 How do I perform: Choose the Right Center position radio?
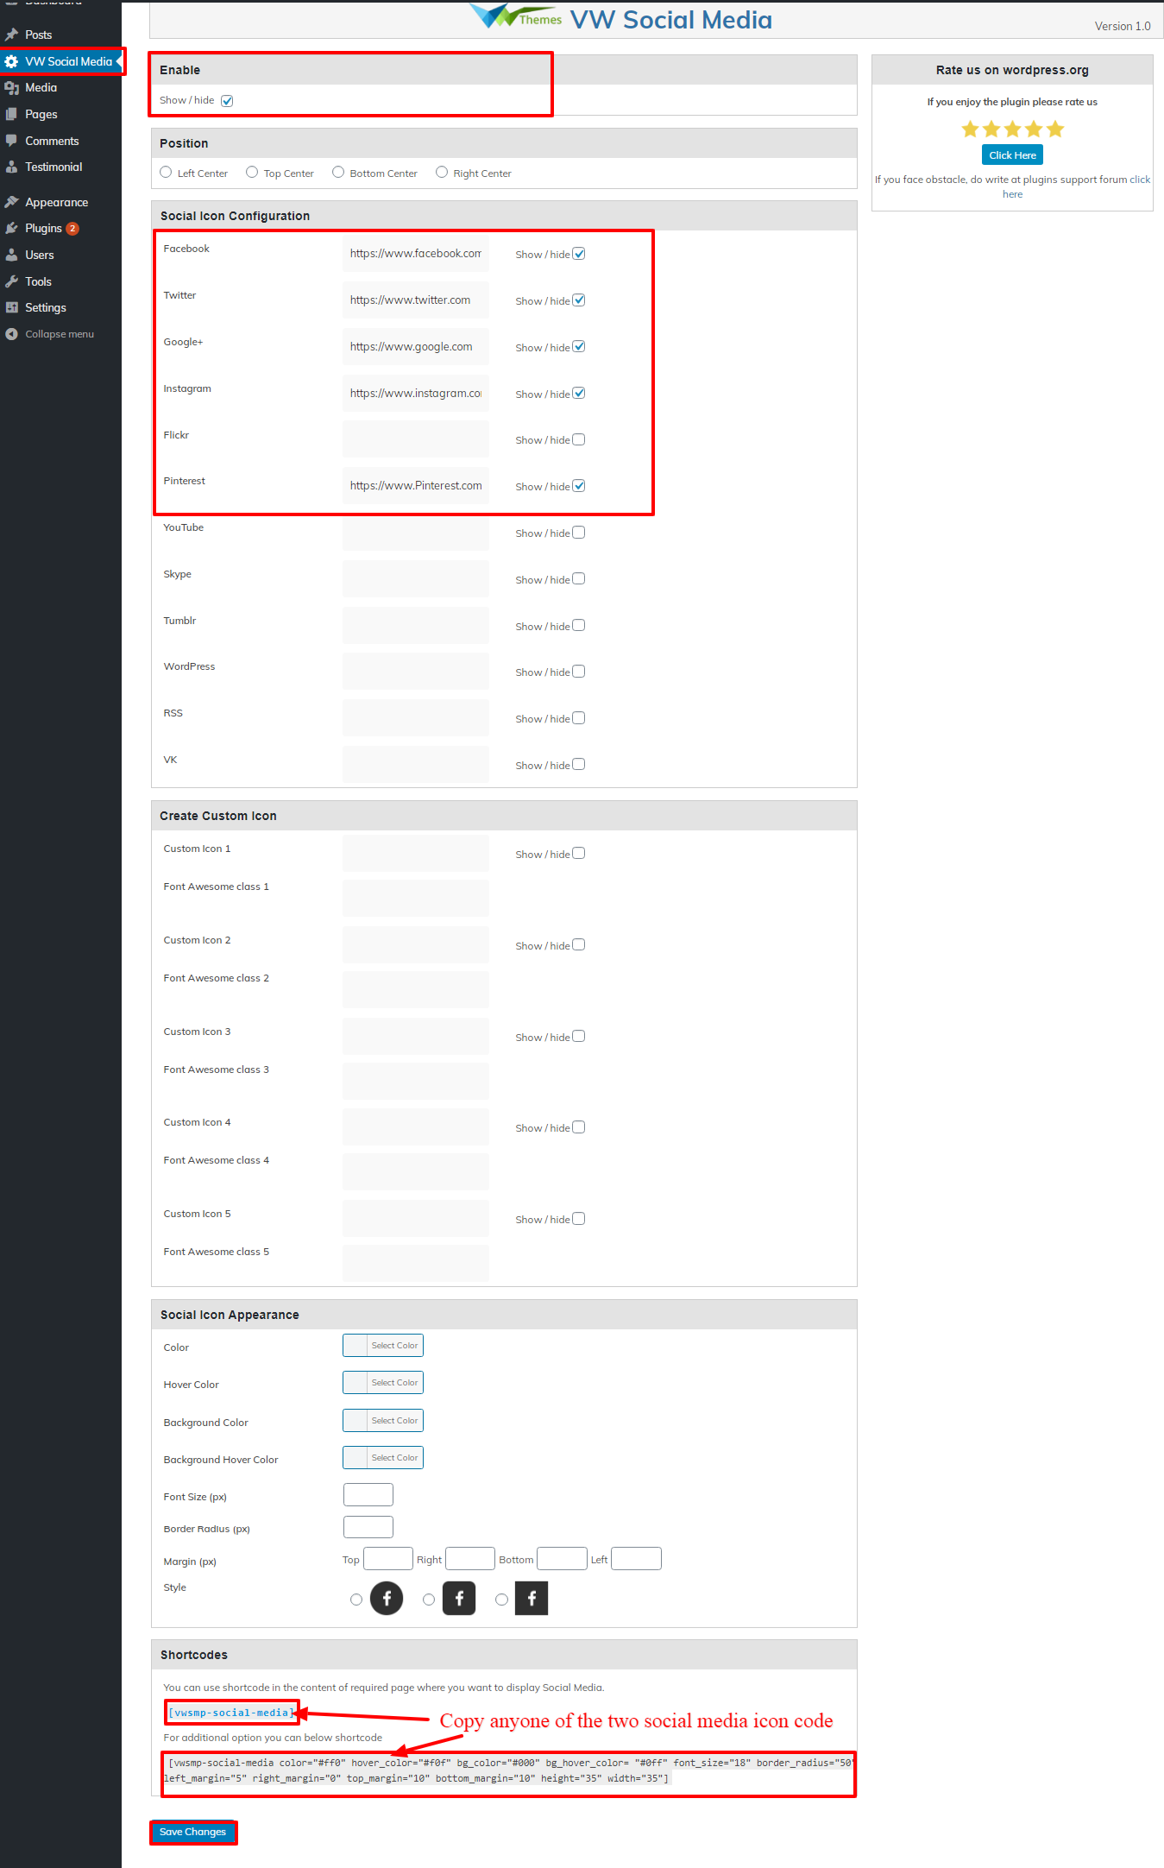(x=442, y=173)
